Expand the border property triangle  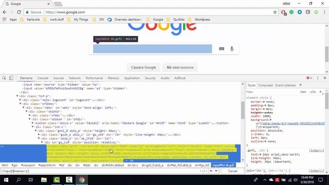[264, 102]
